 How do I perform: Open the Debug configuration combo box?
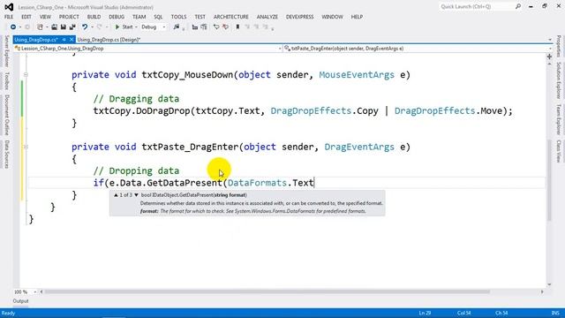click(x=154, y=27)
